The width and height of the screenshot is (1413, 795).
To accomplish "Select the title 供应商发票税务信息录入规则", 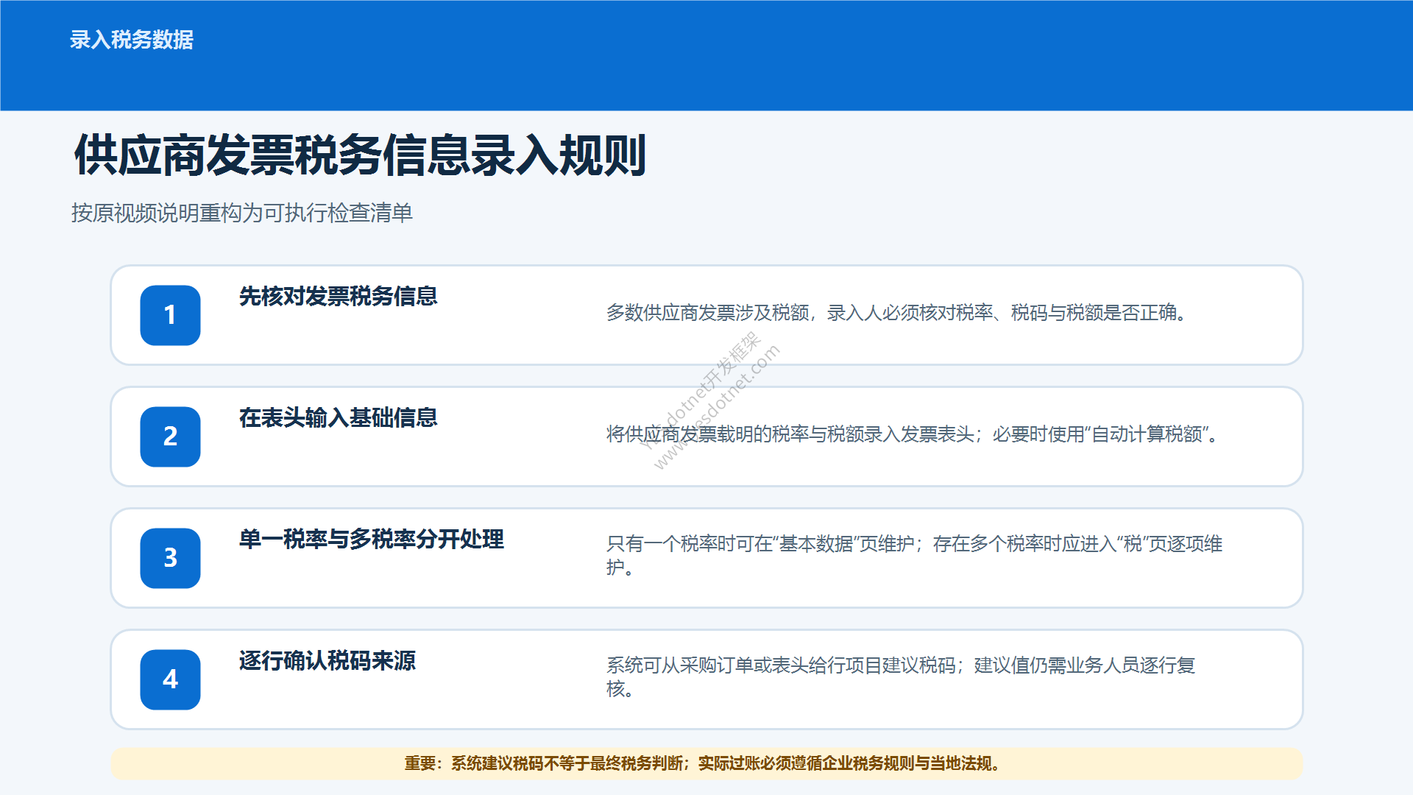I will tap(360, 155).
